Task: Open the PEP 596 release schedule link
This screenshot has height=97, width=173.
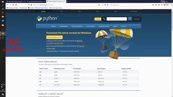Action: 125,72
